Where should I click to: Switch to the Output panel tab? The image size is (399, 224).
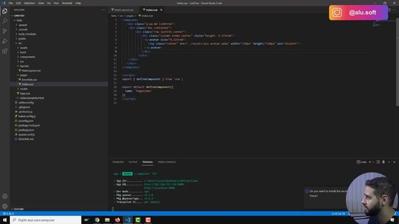[133, 162]
